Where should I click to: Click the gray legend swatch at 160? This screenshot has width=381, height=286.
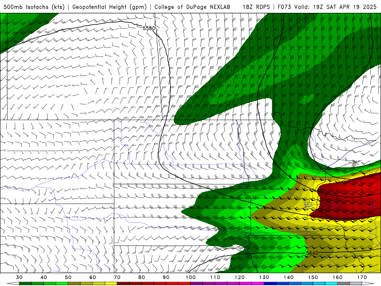coord(343,284)
